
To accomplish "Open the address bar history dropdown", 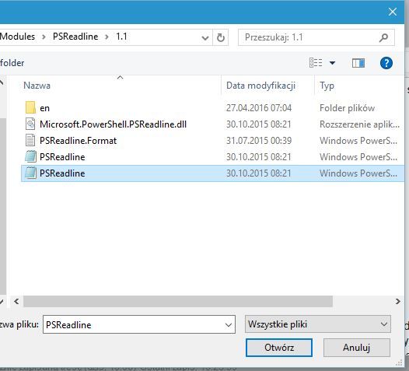I will coord(205,38).
